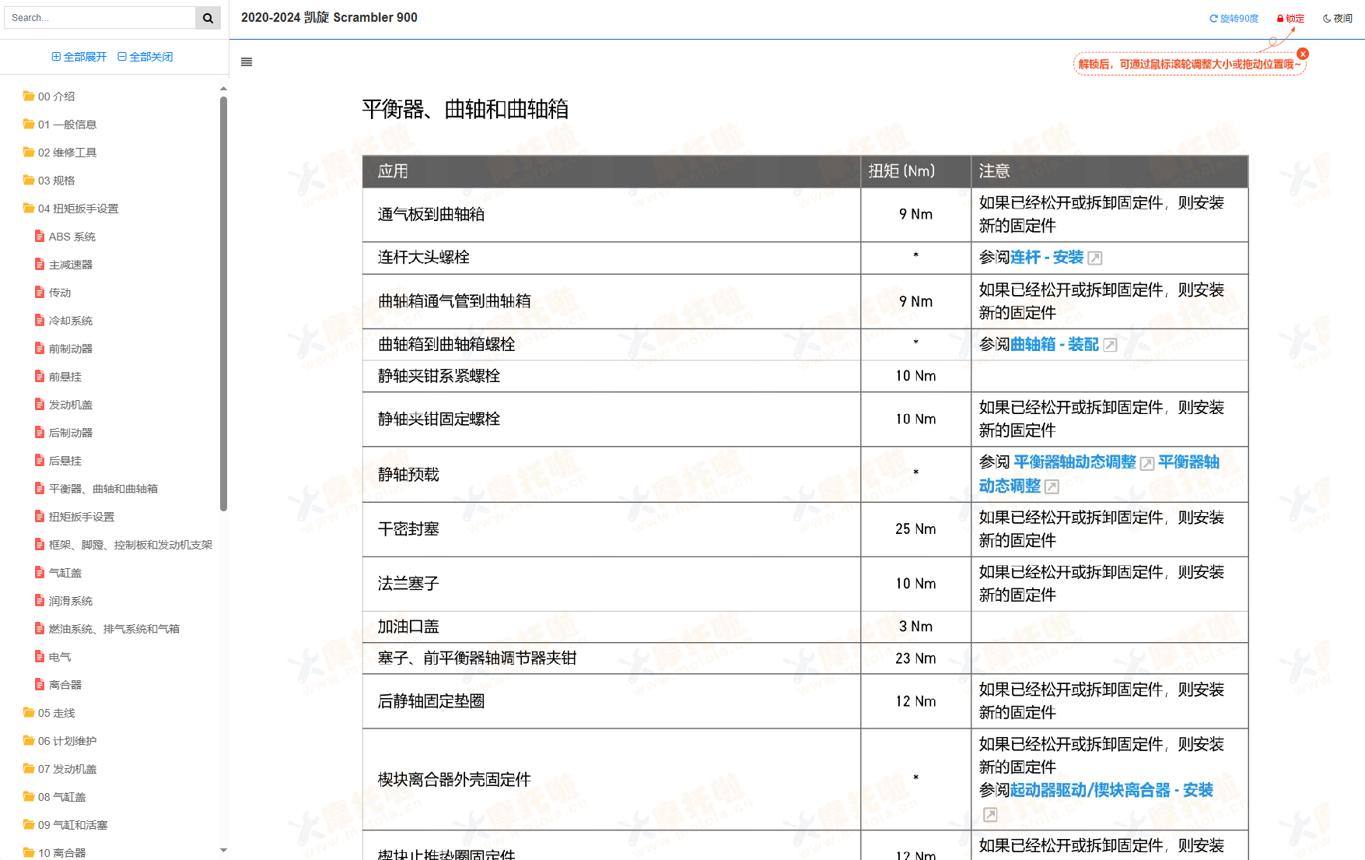Image resolution: width=1365 pixels, height=860 pixels.
Task: Select 平衡器、曲轴和曲轴箱 in the sidebar
Action: [96, 489]
